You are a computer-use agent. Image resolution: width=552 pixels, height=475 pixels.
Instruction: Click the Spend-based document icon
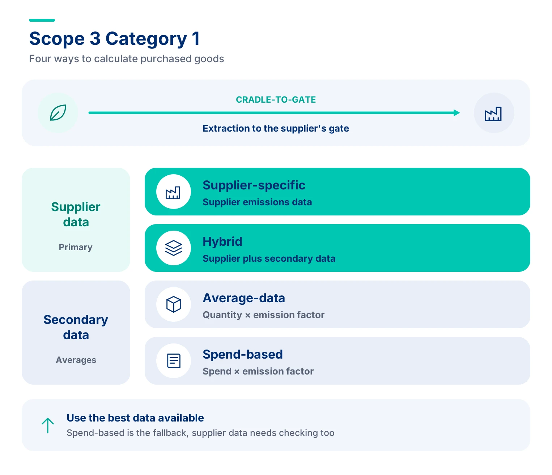tap(174, 361)
